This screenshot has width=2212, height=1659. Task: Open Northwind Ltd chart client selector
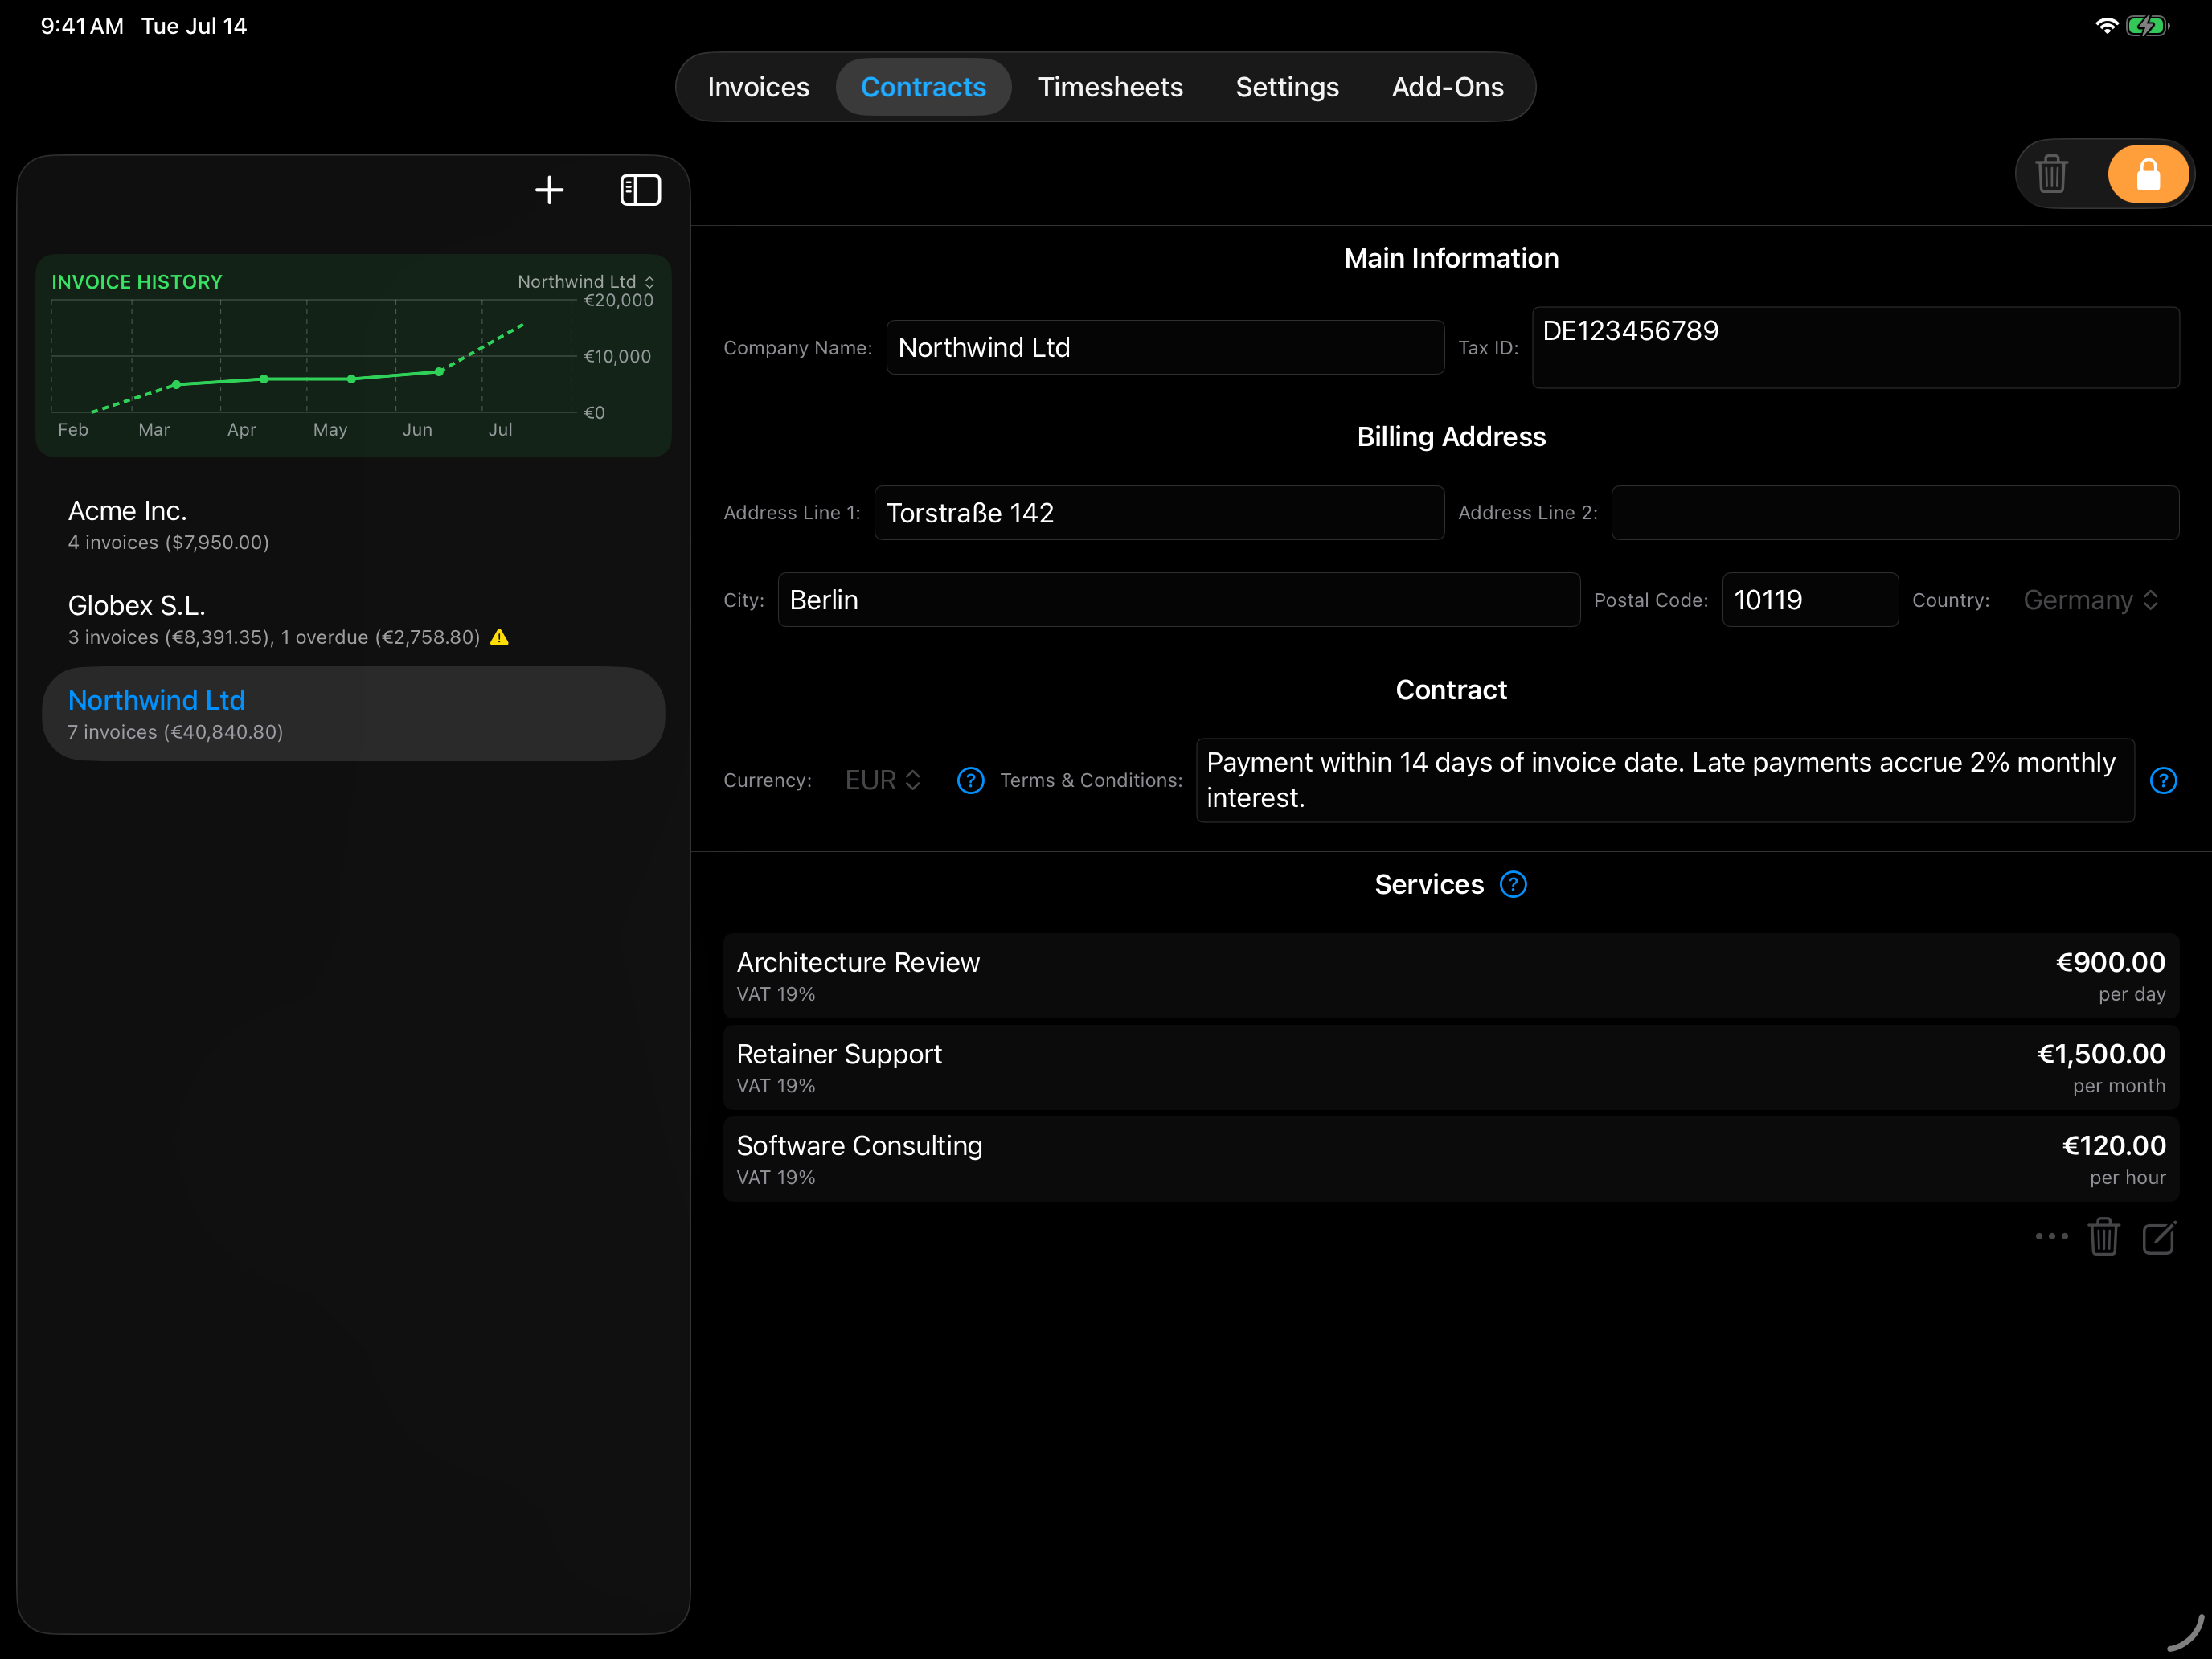[x=586, y=282]
